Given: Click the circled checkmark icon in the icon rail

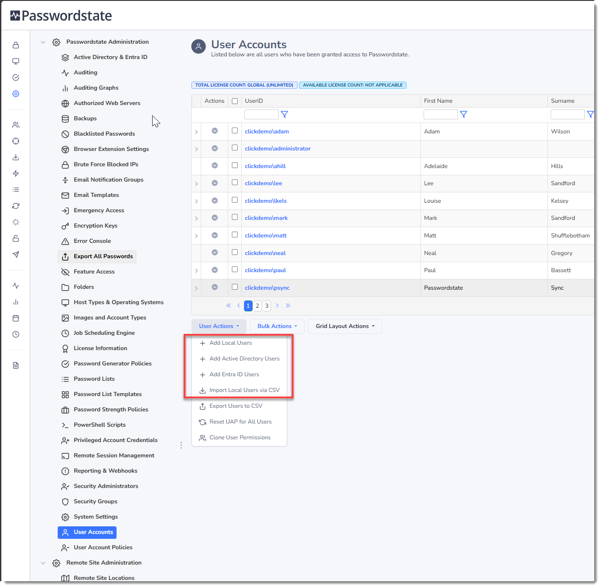Looking at the screenshot, I should 16,77.
